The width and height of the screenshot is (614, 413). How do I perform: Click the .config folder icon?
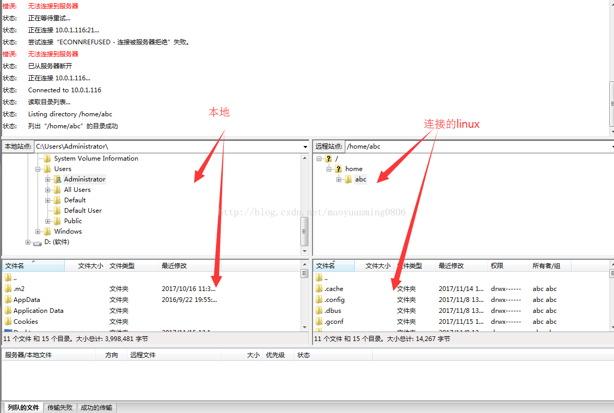tap(319, 299)
